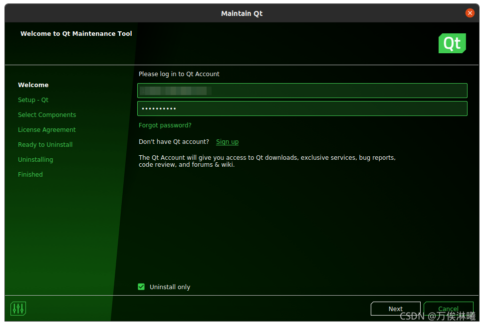Focus the Qt Account email field
The image size is (484, 326).
[x=302, y=91]
